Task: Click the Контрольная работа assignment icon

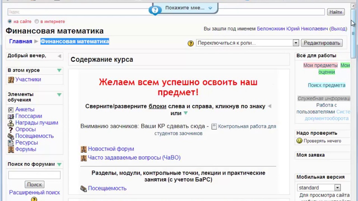Action: pyautogui.click(x=214, y=126)
